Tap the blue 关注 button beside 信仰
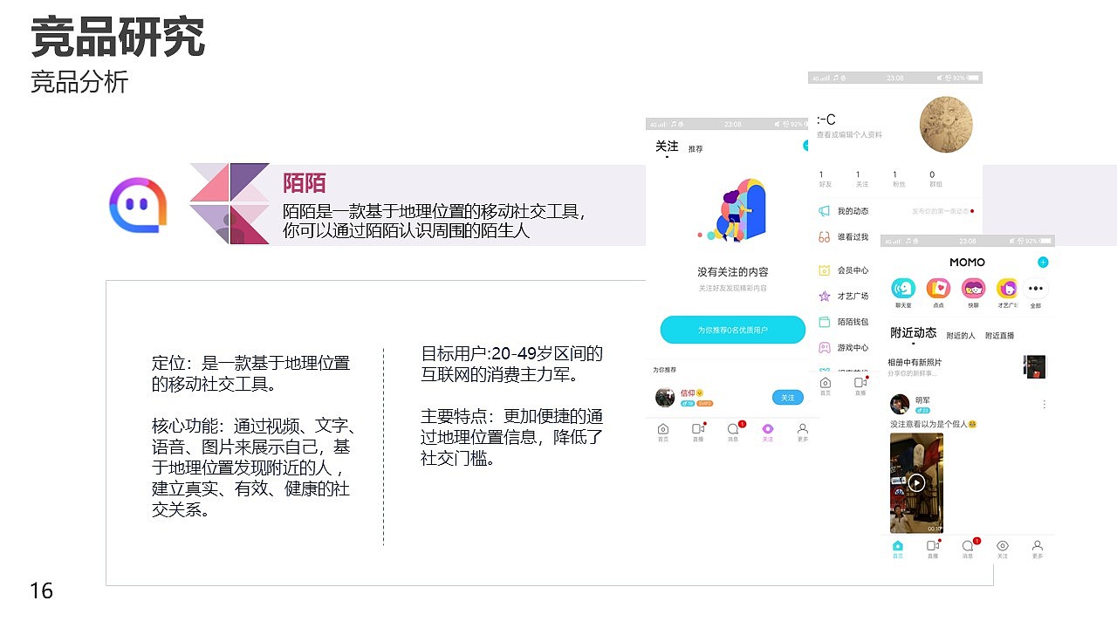Viewport: 1117px width, 628px height. [788, 398]
